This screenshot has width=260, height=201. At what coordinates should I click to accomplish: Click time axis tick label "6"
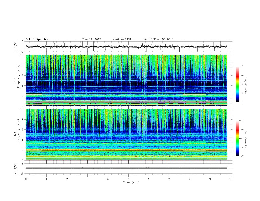149,179
